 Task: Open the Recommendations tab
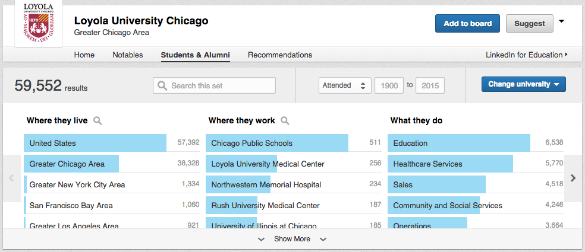(280, 55)
